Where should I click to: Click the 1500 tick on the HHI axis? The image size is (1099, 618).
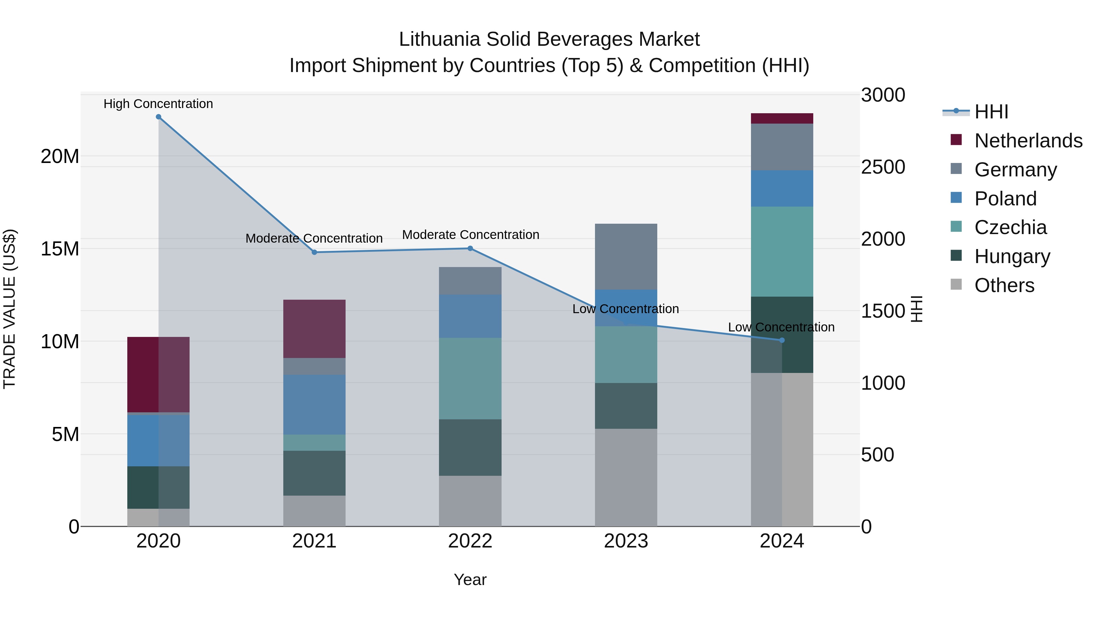(x=883, y=310)
